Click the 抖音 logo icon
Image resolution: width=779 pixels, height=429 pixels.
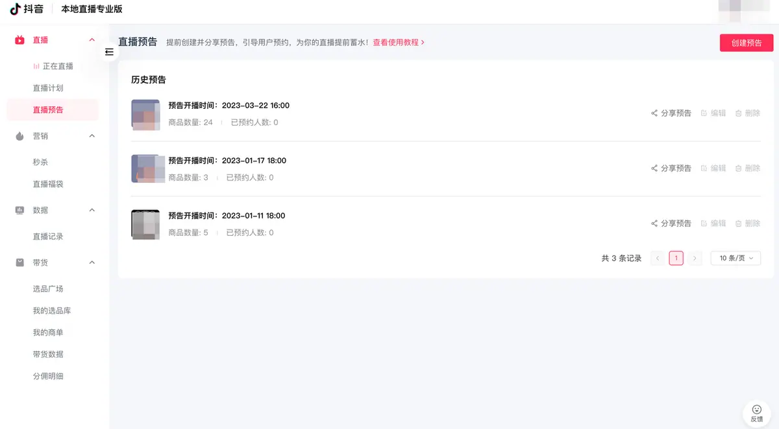coord(16,9)
